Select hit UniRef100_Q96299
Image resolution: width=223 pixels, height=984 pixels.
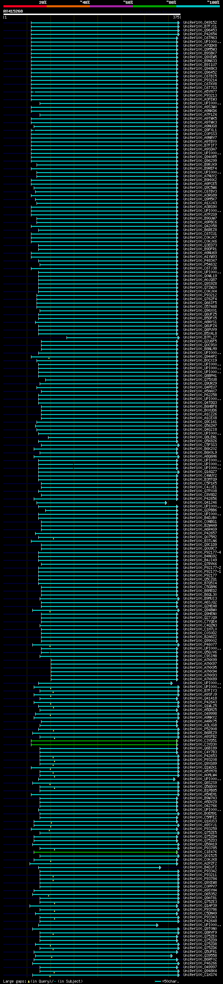(x=200, y=161)
